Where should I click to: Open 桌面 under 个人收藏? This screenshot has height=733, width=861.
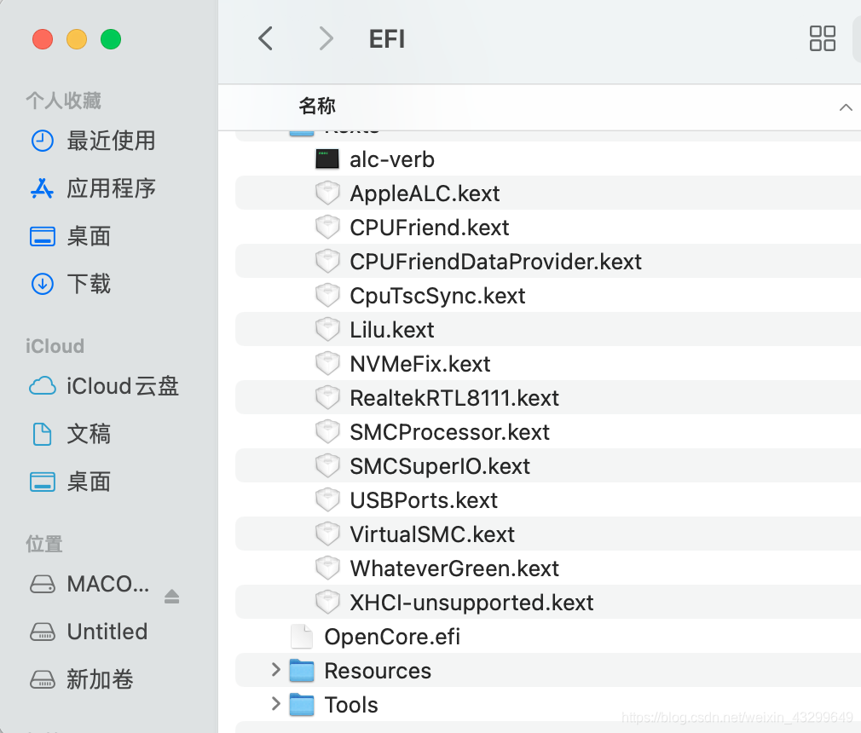click(89, 236)
